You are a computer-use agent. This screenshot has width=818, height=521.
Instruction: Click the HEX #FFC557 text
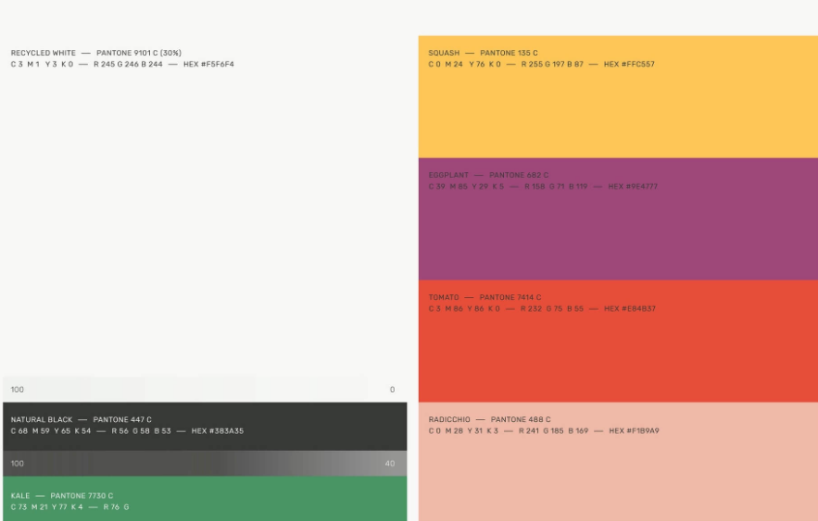point(629,65)
